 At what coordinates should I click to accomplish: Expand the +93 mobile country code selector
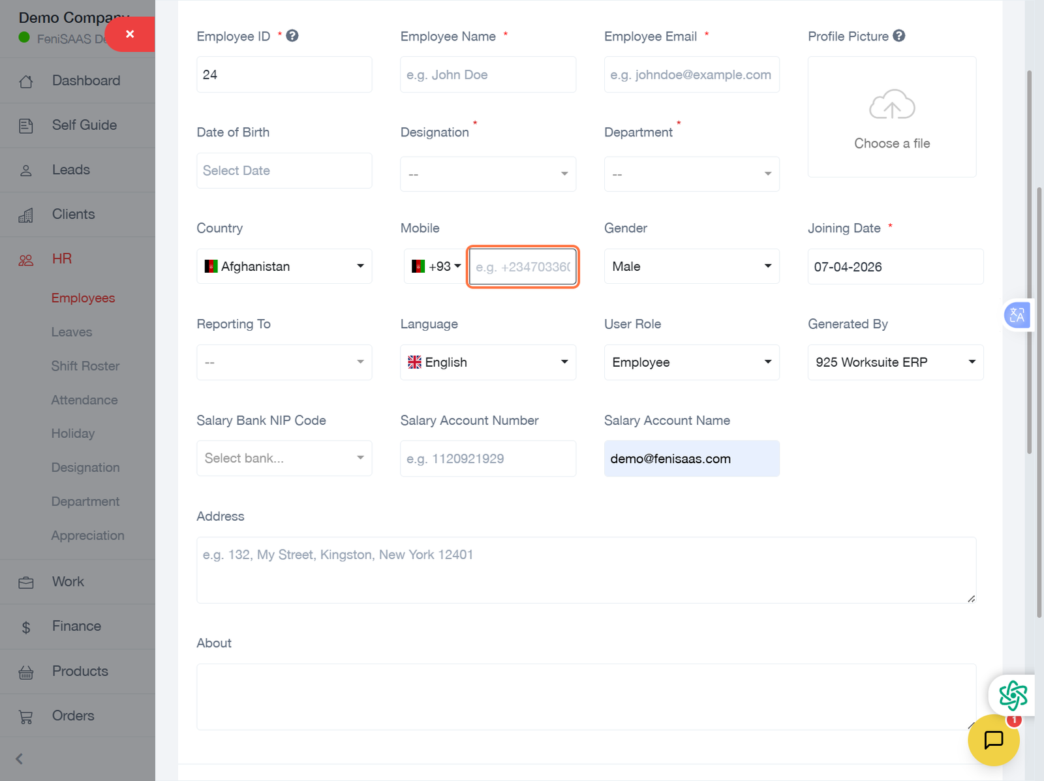pos(436,266)
